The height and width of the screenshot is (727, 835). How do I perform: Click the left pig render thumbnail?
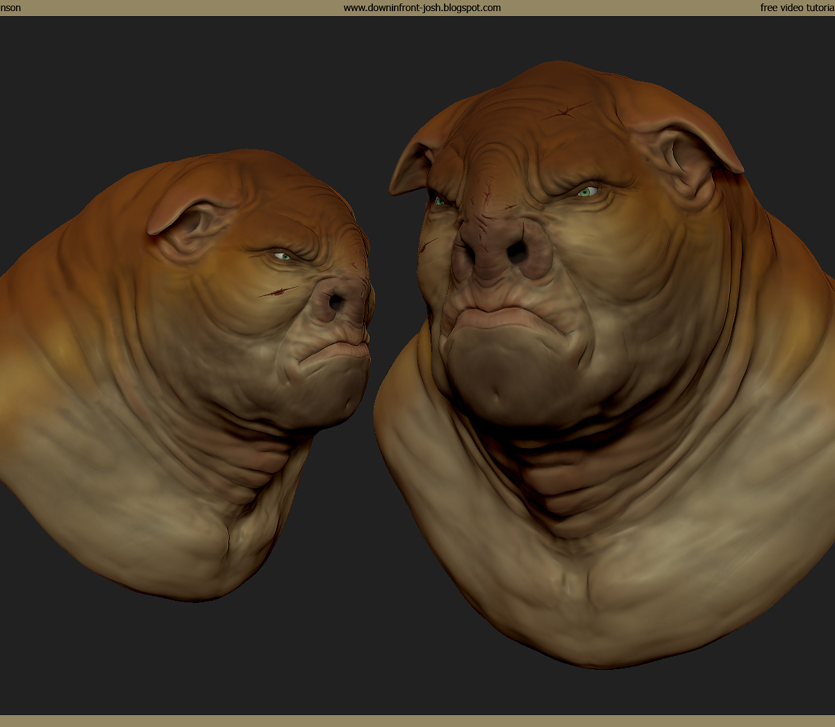(188, 375)
